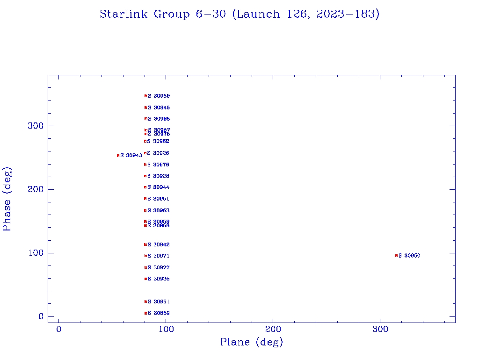This screenshot has height=359, width=479.
Task: Select the 'S 30977' satellite label
Action: click(159, 267)
